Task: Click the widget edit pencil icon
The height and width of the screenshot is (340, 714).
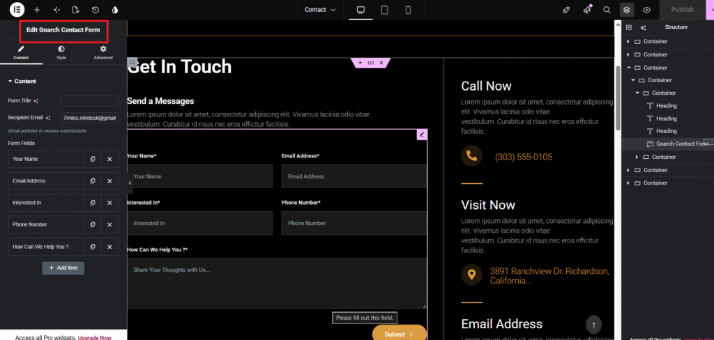Action: tap(422, 134)
